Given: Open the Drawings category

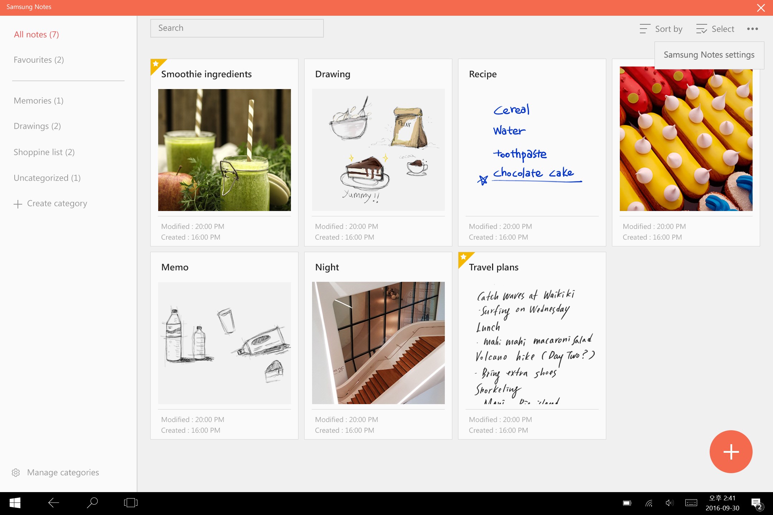Looking at the screenshot, I should coord(37,126).
